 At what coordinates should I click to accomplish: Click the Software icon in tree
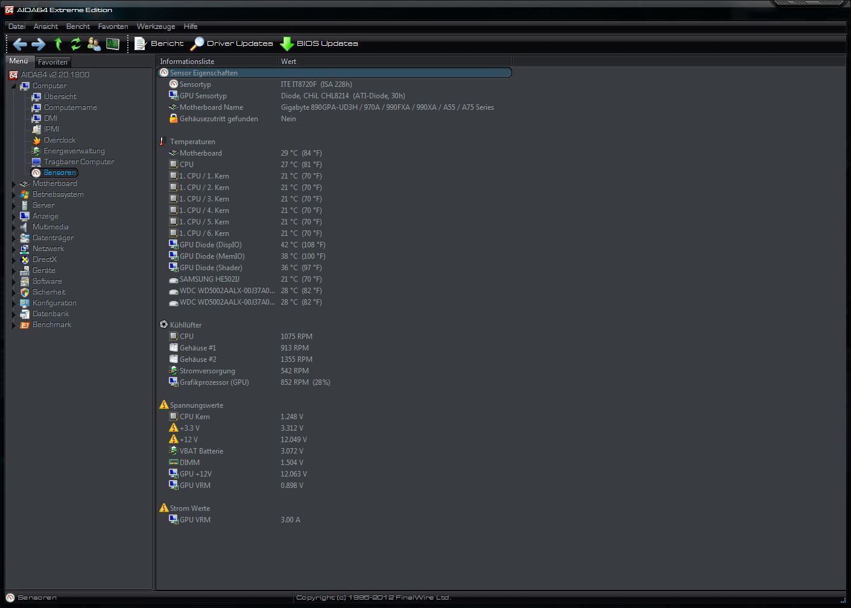[x=25, y=281]
